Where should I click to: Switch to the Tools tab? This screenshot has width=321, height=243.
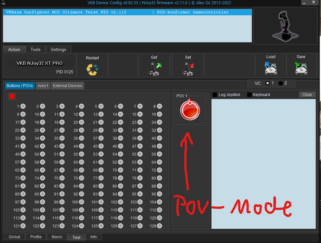35,49
